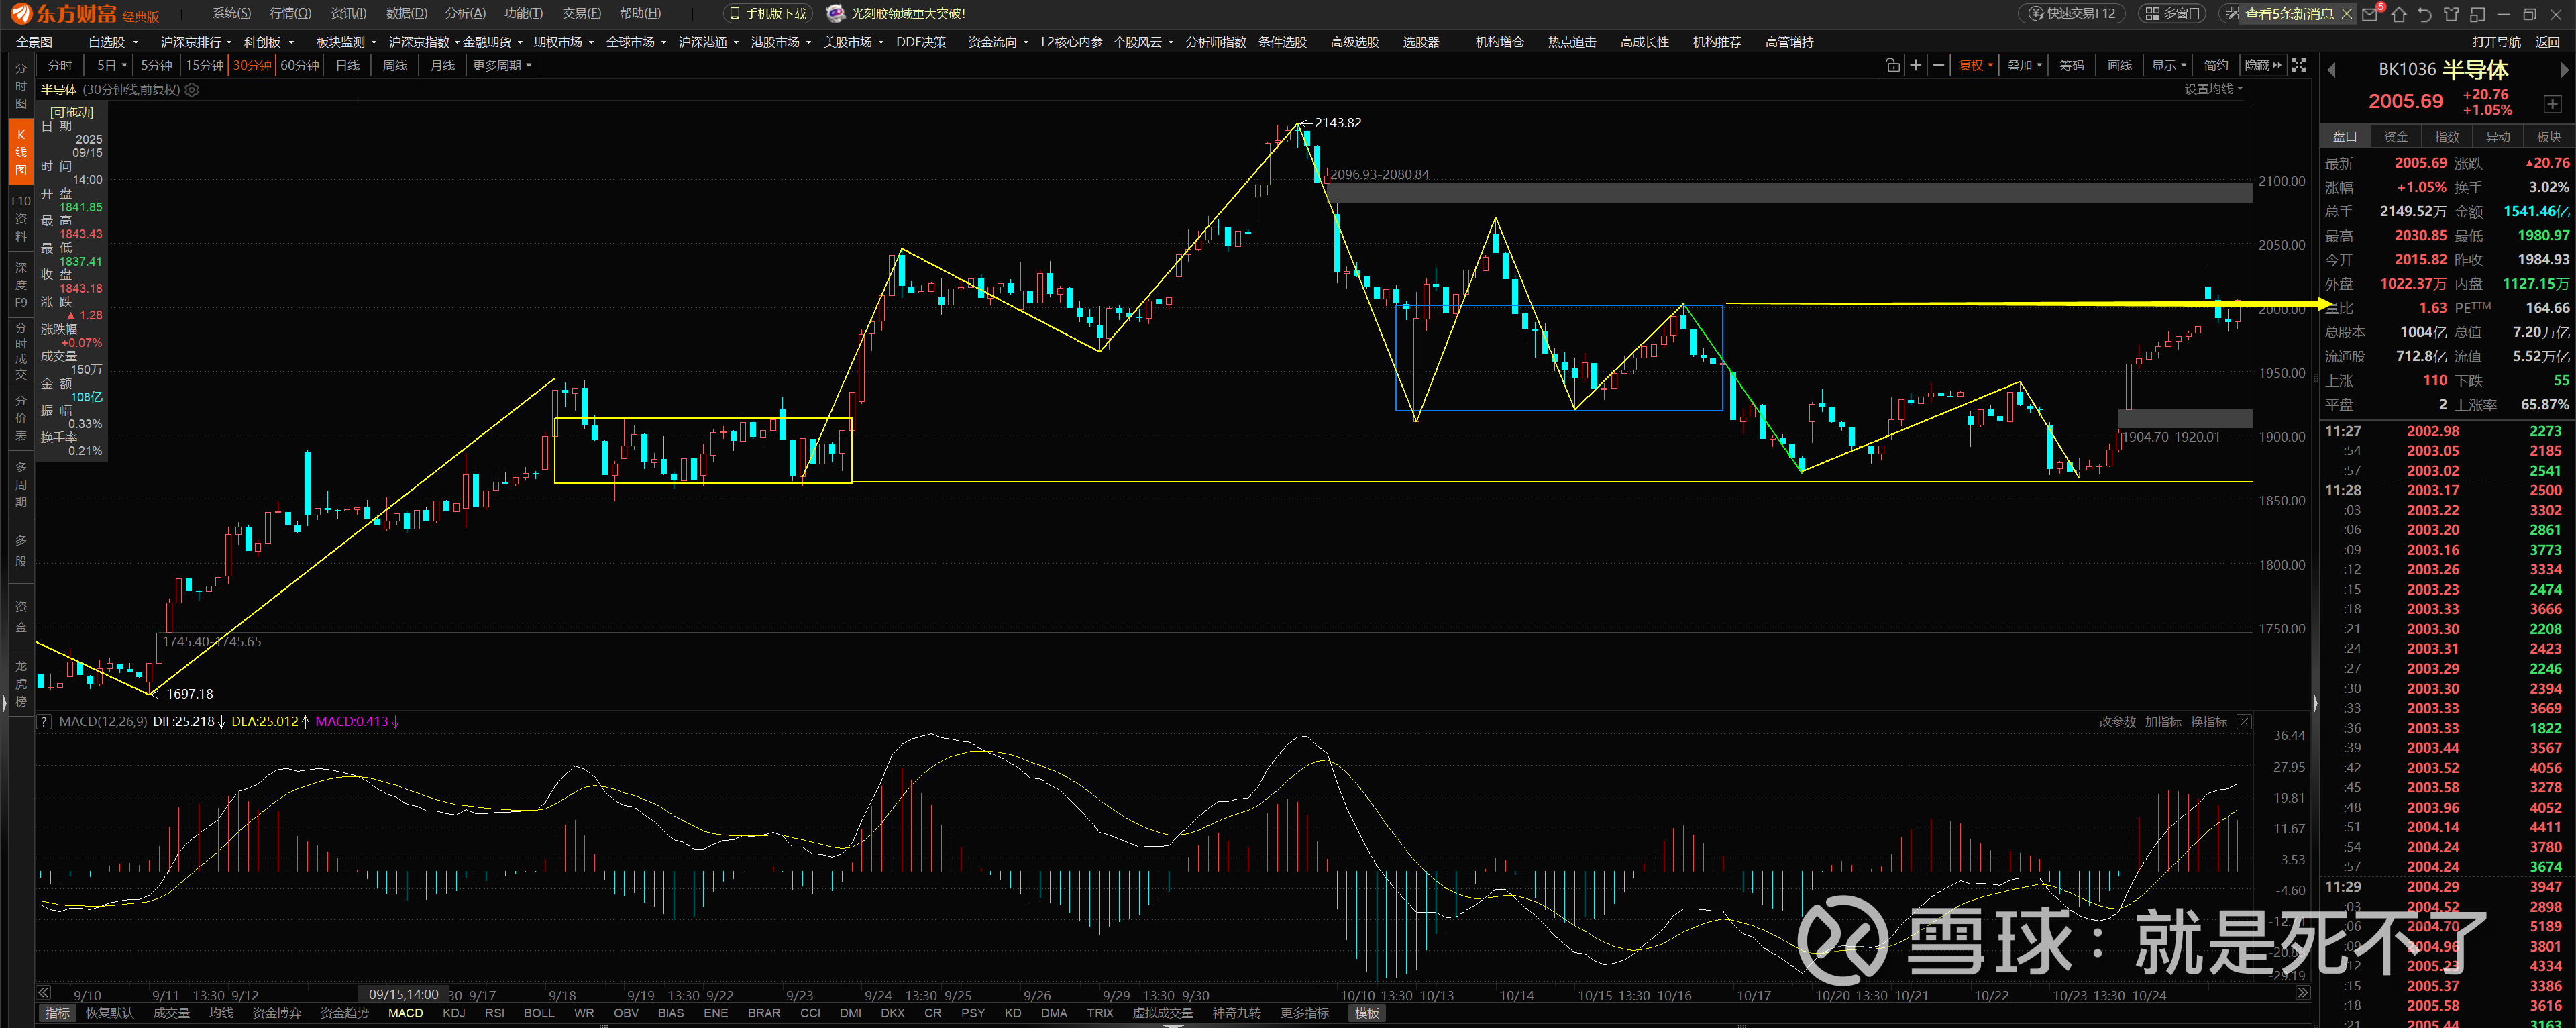Enter fullscreen chart via expand icon
2576x1028 pixels.
pyautogui.click(x=2299, y=65)
